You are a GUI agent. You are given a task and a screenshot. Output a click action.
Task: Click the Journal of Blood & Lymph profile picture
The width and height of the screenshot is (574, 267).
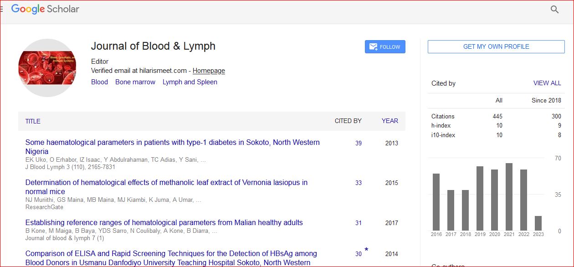(x=47, y=68)
